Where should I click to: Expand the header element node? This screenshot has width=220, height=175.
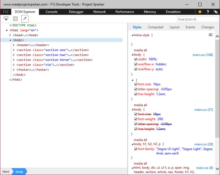14,45
